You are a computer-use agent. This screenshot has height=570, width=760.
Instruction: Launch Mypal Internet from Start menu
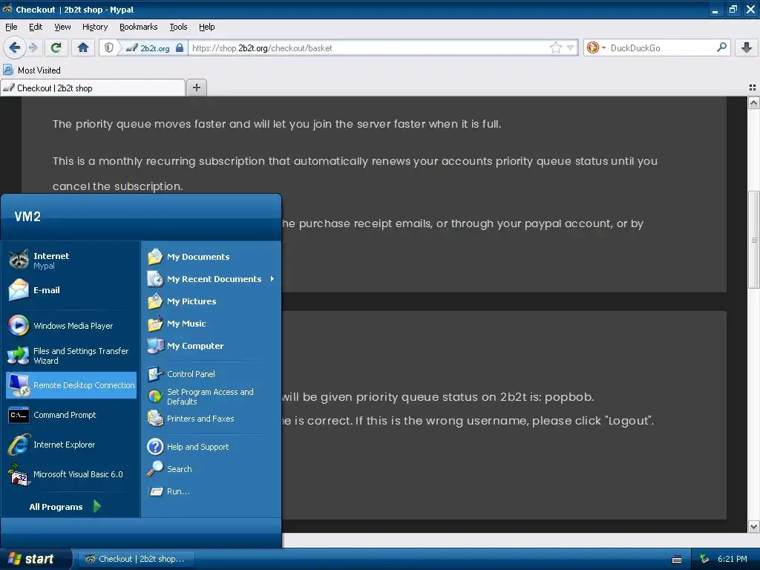click(71, 261)
